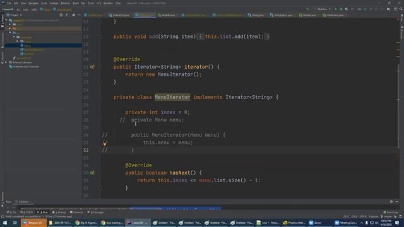Switch to the LinkedList.java editor tab

(121, 15)
